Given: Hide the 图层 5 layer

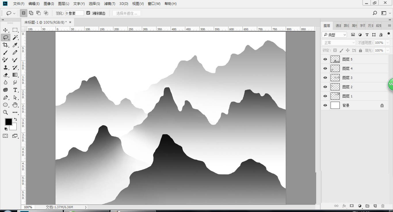Looking at the screenshot, I should click(325, 59).
